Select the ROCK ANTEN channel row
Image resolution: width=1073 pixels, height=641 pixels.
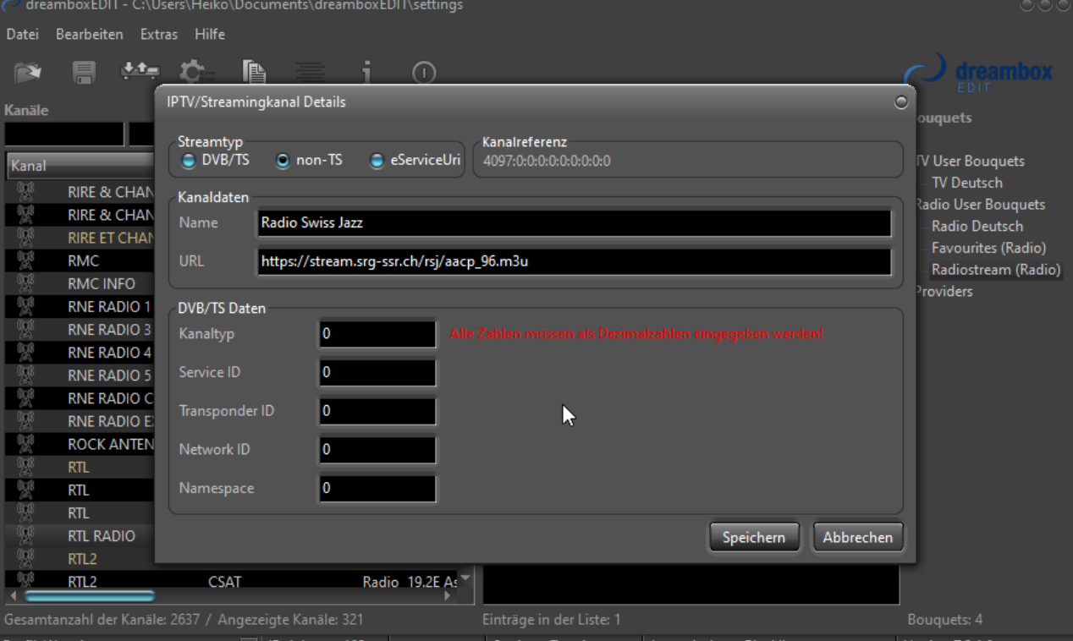click(80, 444)
